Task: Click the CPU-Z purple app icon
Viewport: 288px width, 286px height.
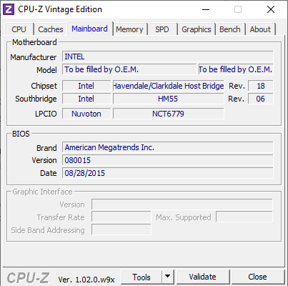Action: coord(9,9)
